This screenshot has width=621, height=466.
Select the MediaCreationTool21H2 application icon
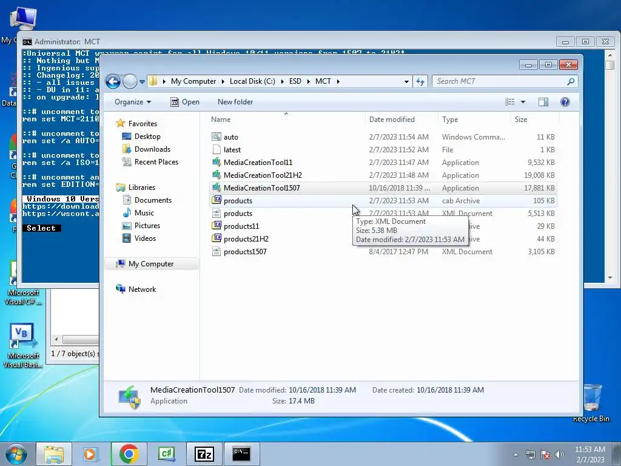217,175
